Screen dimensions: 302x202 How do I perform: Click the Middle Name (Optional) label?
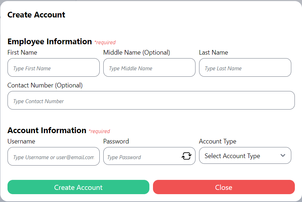137,52
